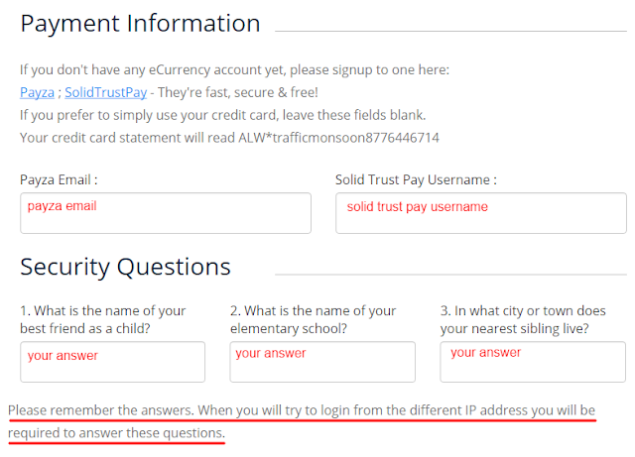The image size is (635, 457).
Task: Click the 'leave these fields blank' instruction line
Action: (222, 115)
